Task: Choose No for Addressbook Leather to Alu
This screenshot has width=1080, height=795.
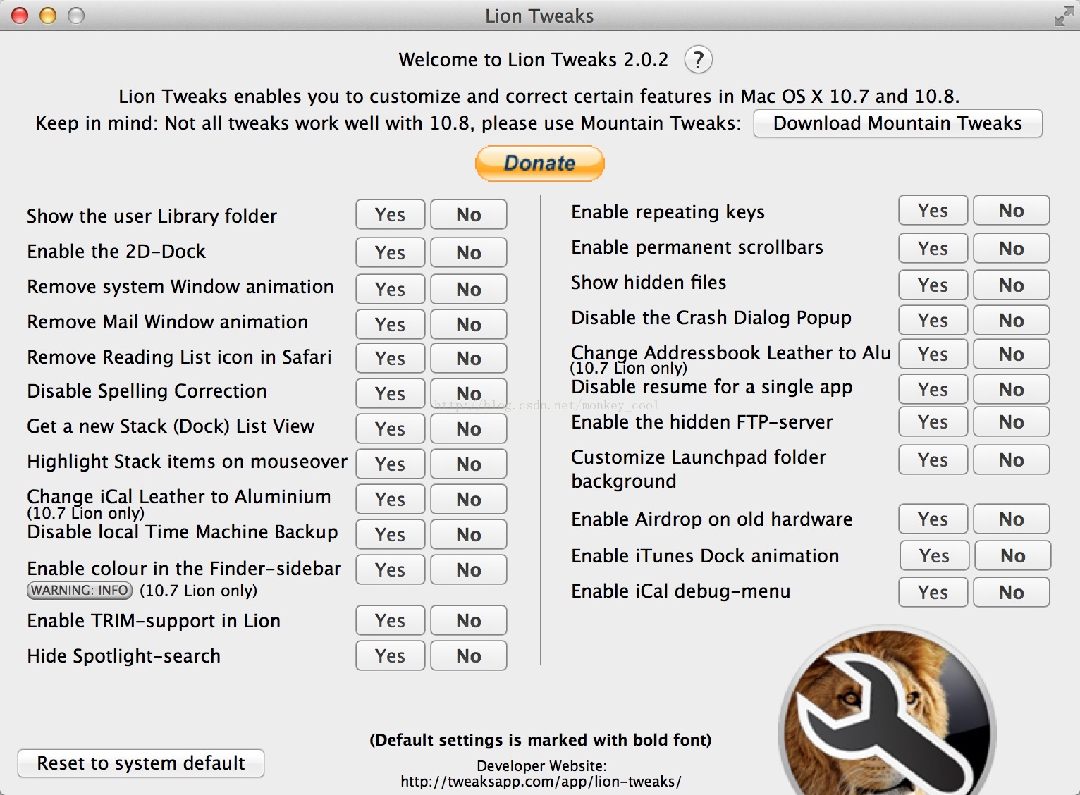Action: click(x=1012, y=355)
